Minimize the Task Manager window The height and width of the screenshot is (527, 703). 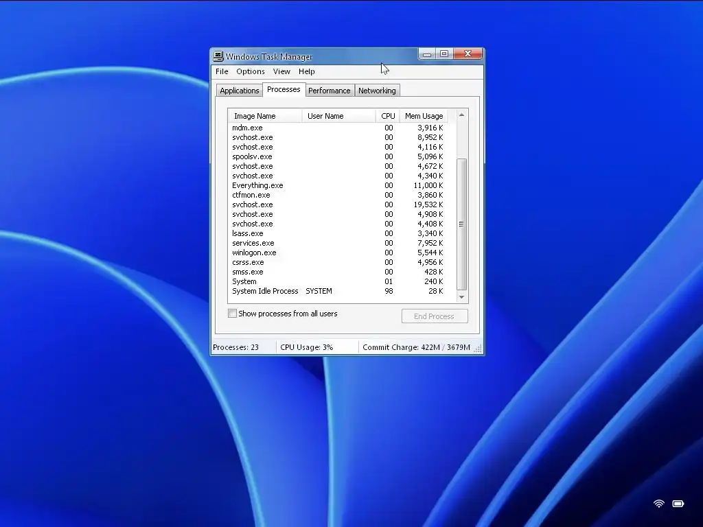coord(427,54)
